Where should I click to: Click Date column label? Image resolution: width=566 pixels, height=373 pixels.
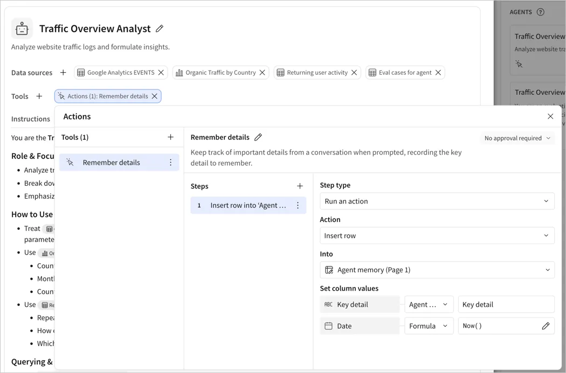[360, 326]
